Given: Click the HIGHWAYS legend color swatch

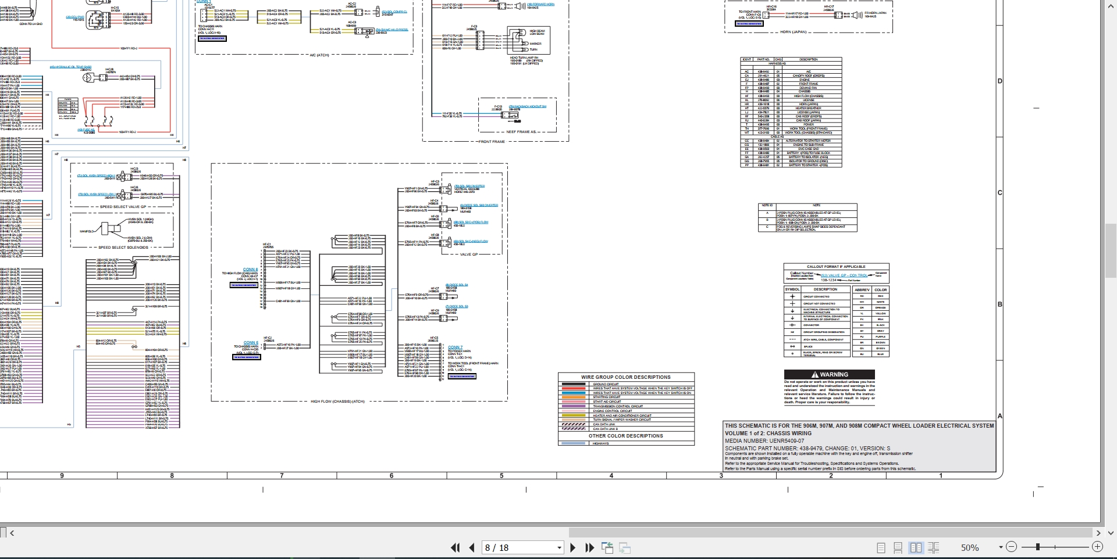Looking at the screenshot, I should [x=574, y=443].
